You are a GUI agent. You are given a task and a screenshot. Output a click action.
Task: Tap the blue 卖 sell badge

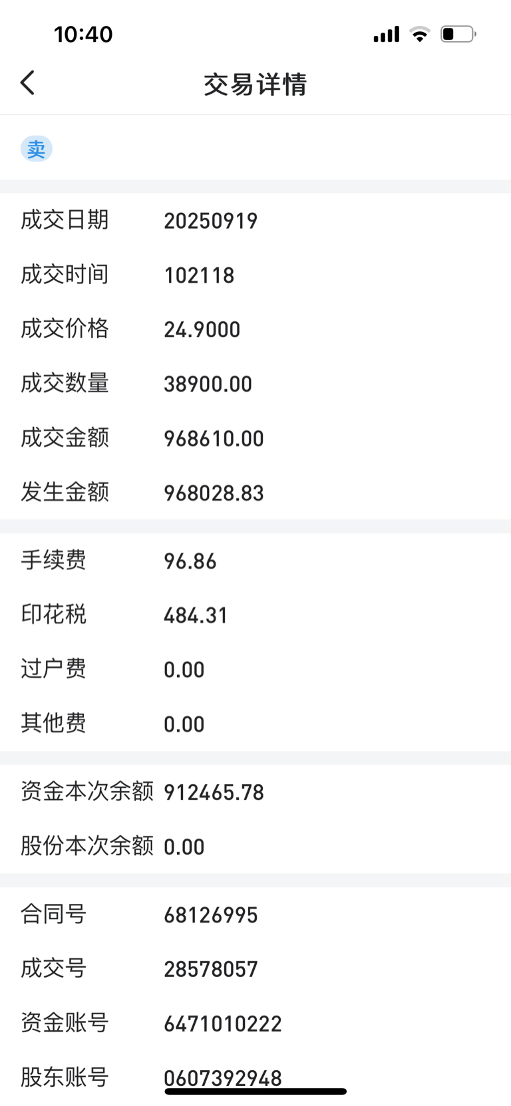click(37, 149)
